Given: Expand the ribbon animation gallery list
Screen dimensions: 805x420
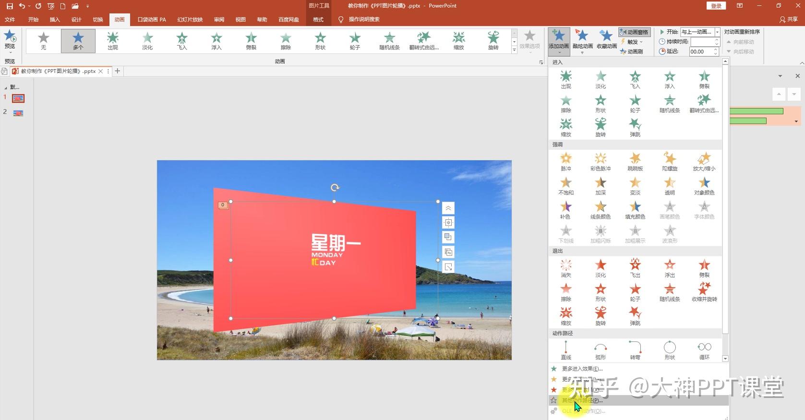Looking at the screenshot, I should coord(514,49).
